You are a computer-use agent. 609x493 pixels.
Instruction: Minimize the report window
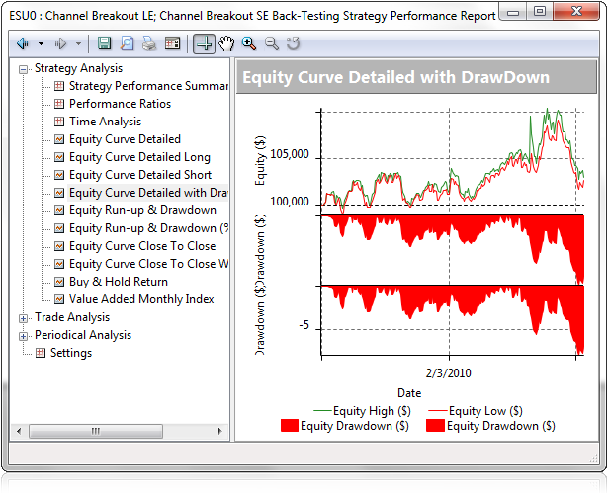pyautogui.click(x=513, y=12)
